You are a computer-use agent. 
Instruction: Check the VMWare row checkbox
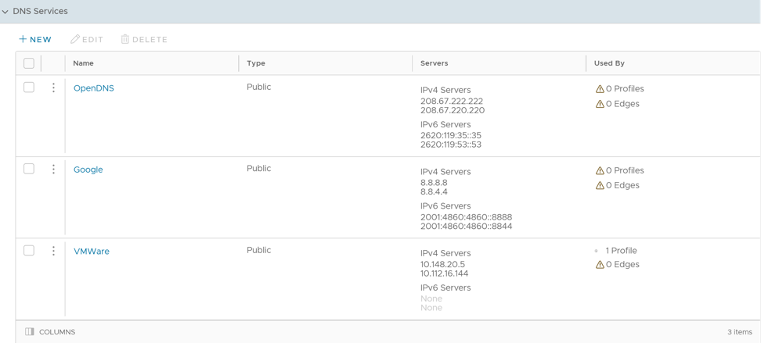tap(29, 251)
